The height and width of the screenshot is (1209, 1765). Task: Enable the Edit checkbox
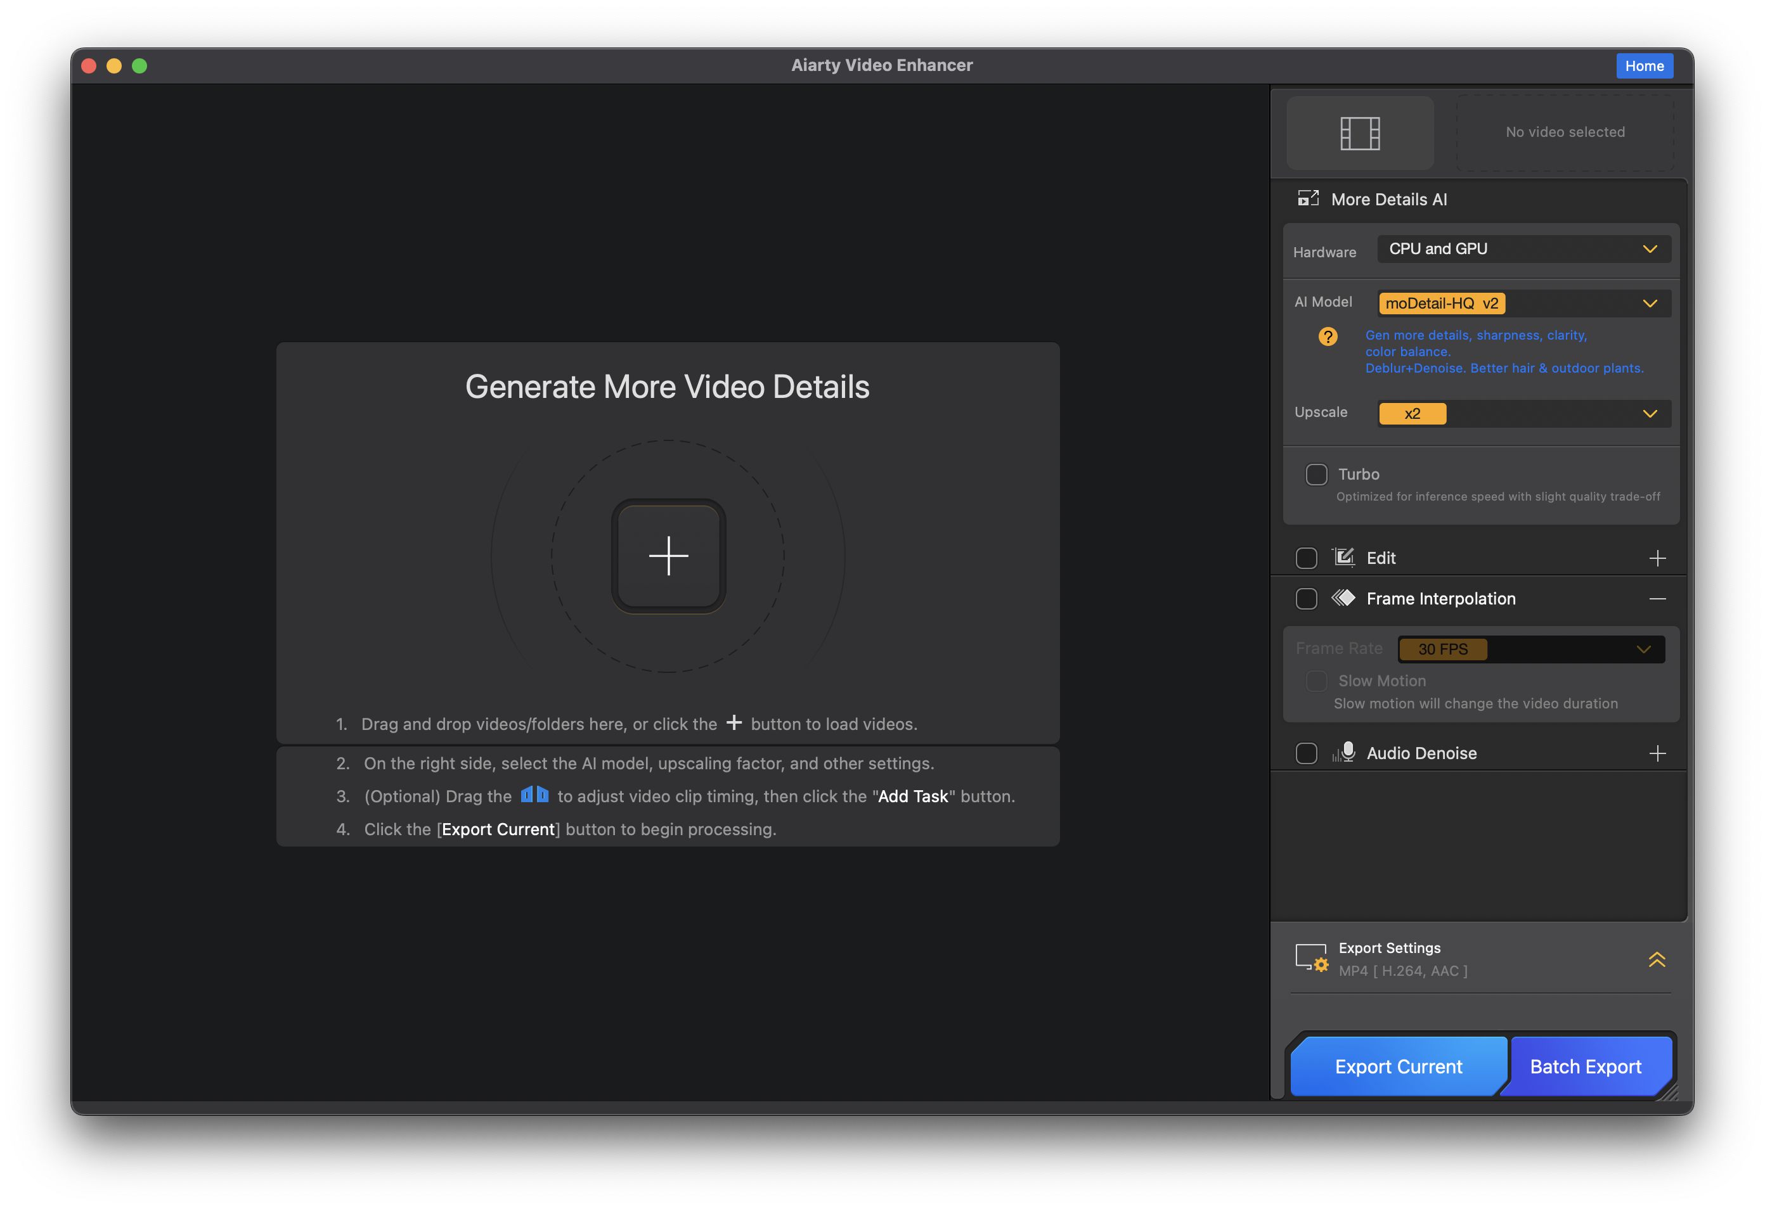1306,558
